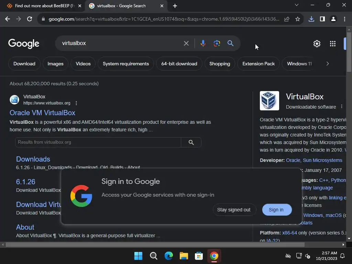Click the macOS operating system link

(x=333, y=215)
